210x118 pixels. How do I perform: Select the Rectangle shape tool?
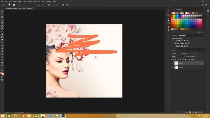(2, 60)
